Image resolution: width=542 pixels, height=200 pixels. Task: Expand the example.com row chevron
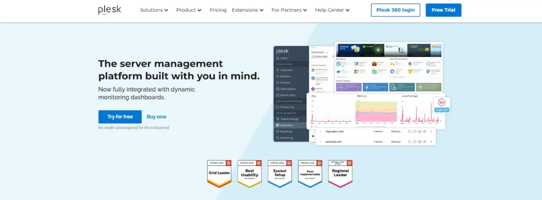click(x=320, y=142)
